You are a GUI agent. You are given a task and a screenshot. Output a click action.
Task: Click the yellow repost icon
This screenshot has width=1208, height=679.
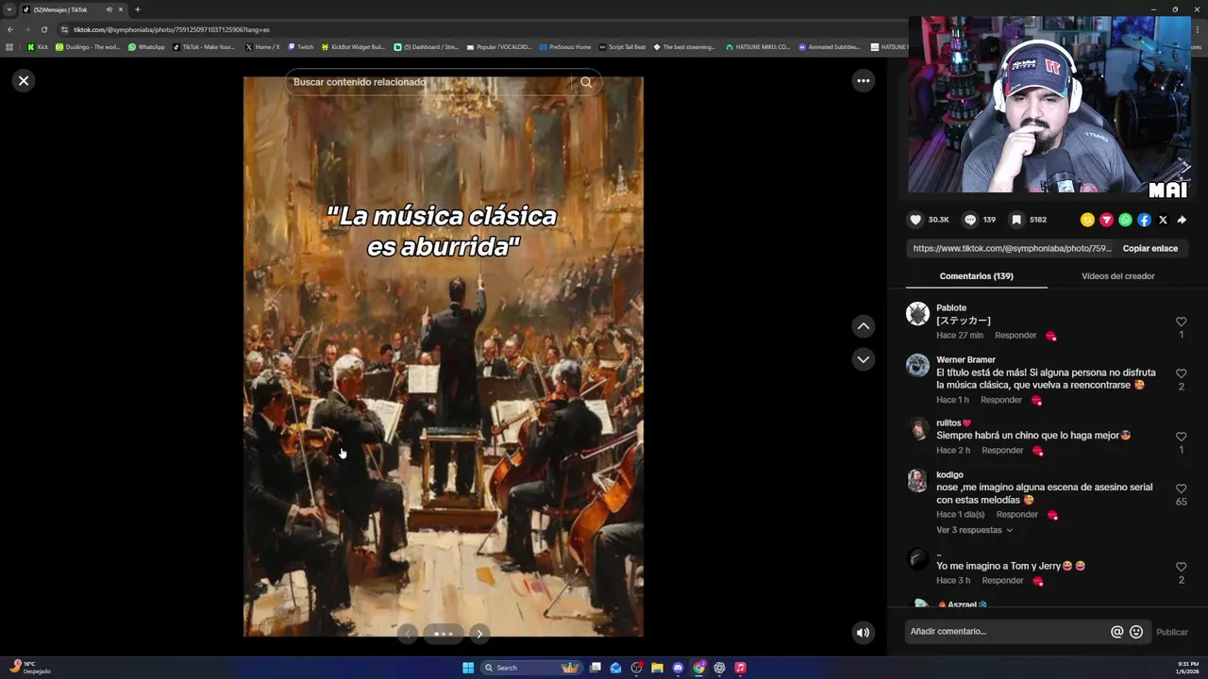[1087, 220]
